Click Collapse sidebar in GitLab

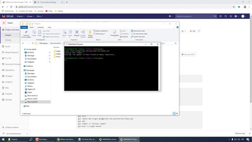(x=11, y=127)
